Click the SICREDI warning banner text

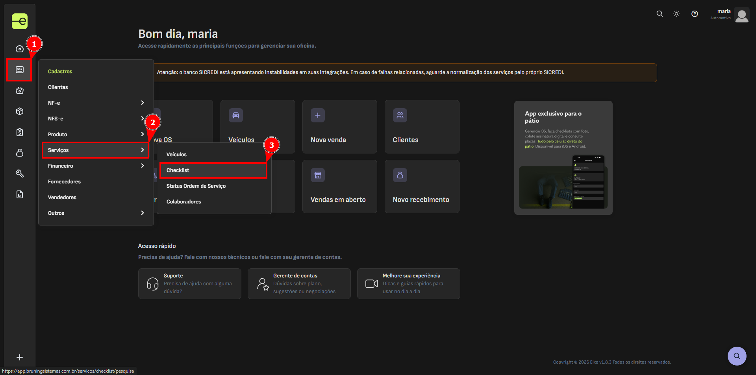coord(360,72)
